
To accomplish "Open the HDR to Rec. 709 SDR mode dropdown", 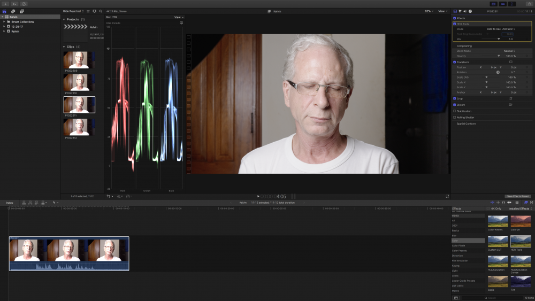I will click(x=501, y=29).
